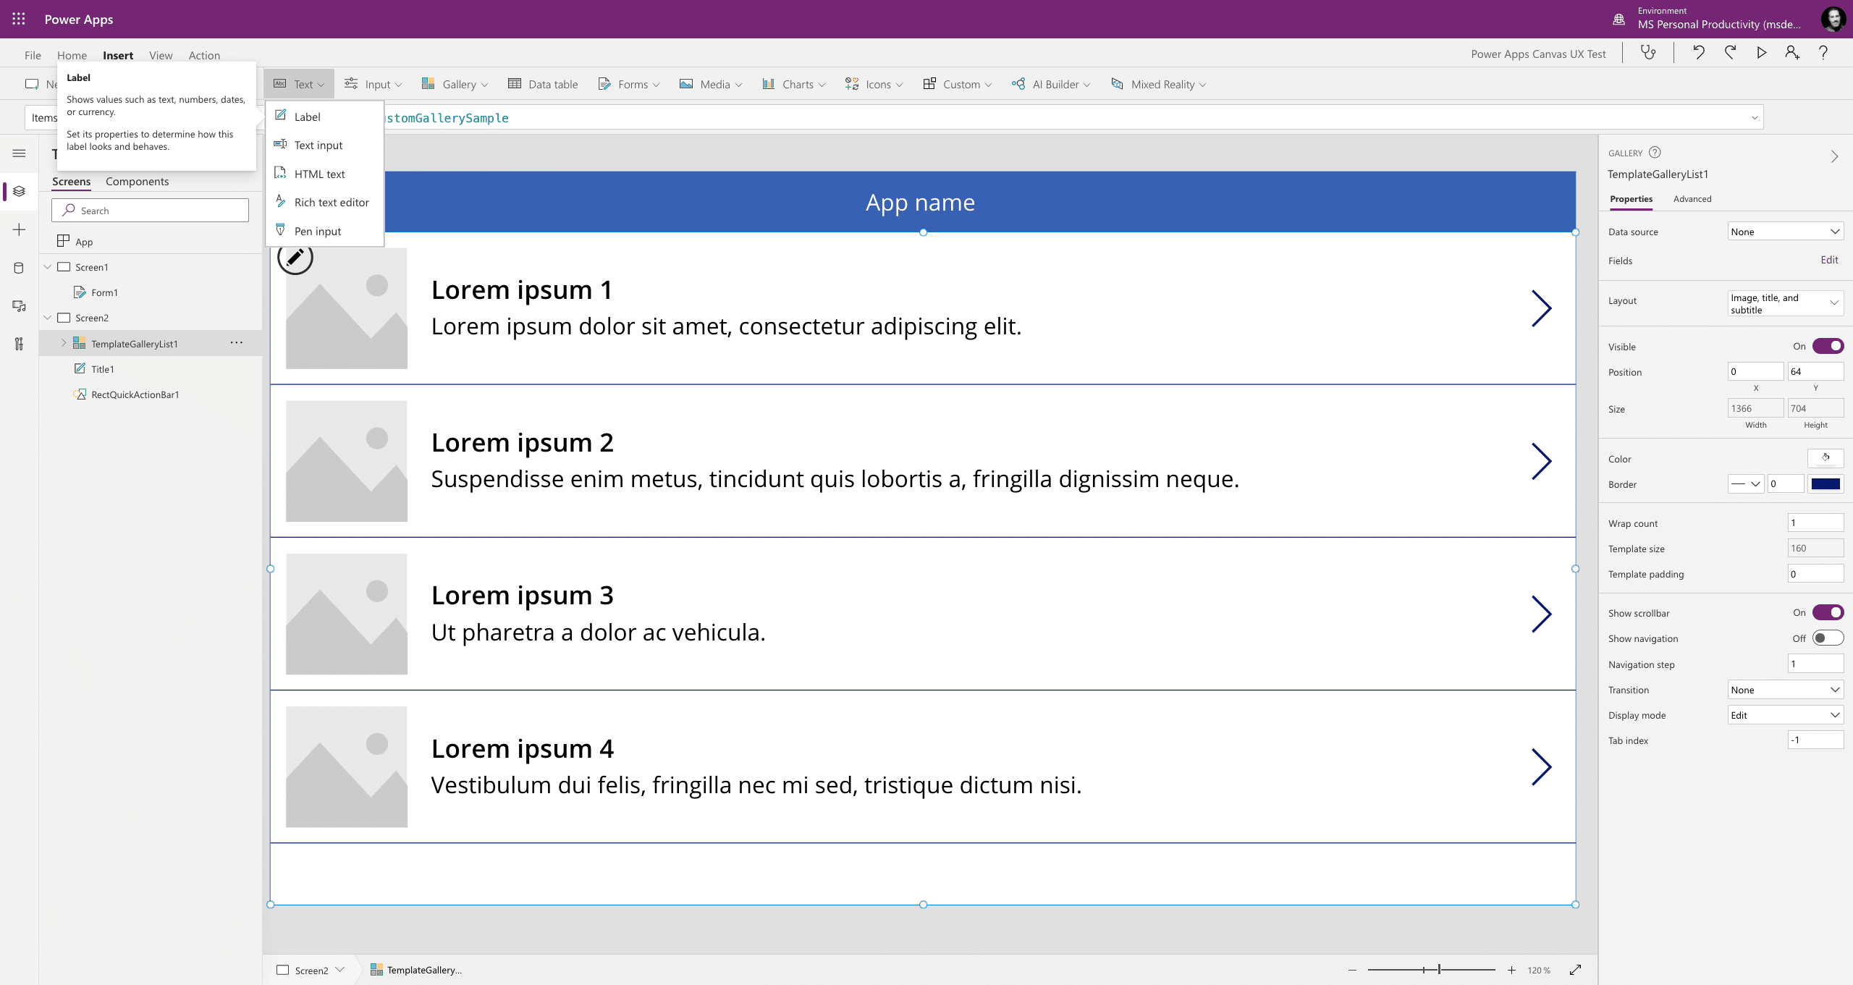Toggle Show navigation Off for gallery
Image resolution: width=1853 pixels, height=985 pixels.
(x=1826, y=638)
